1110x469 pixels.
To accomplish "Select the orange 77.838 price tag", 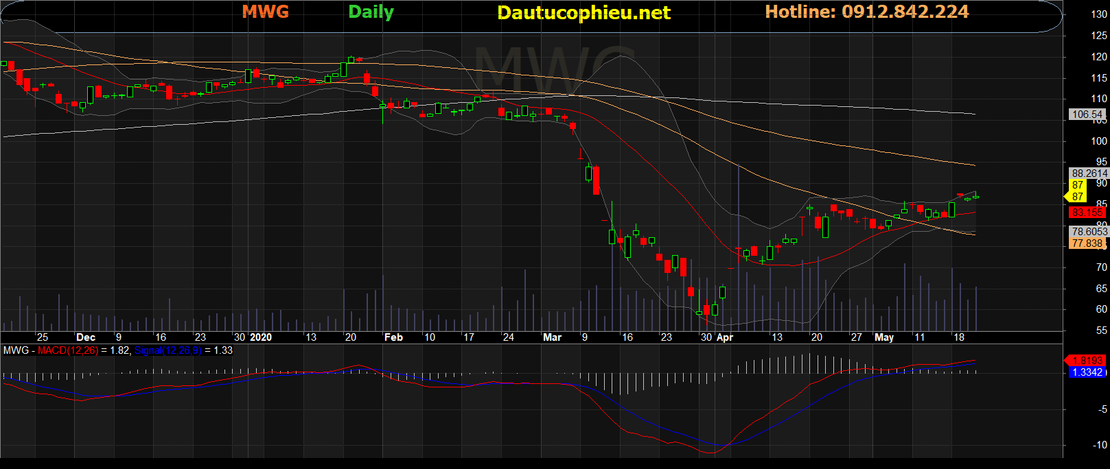I will [x=1087, y=243].
